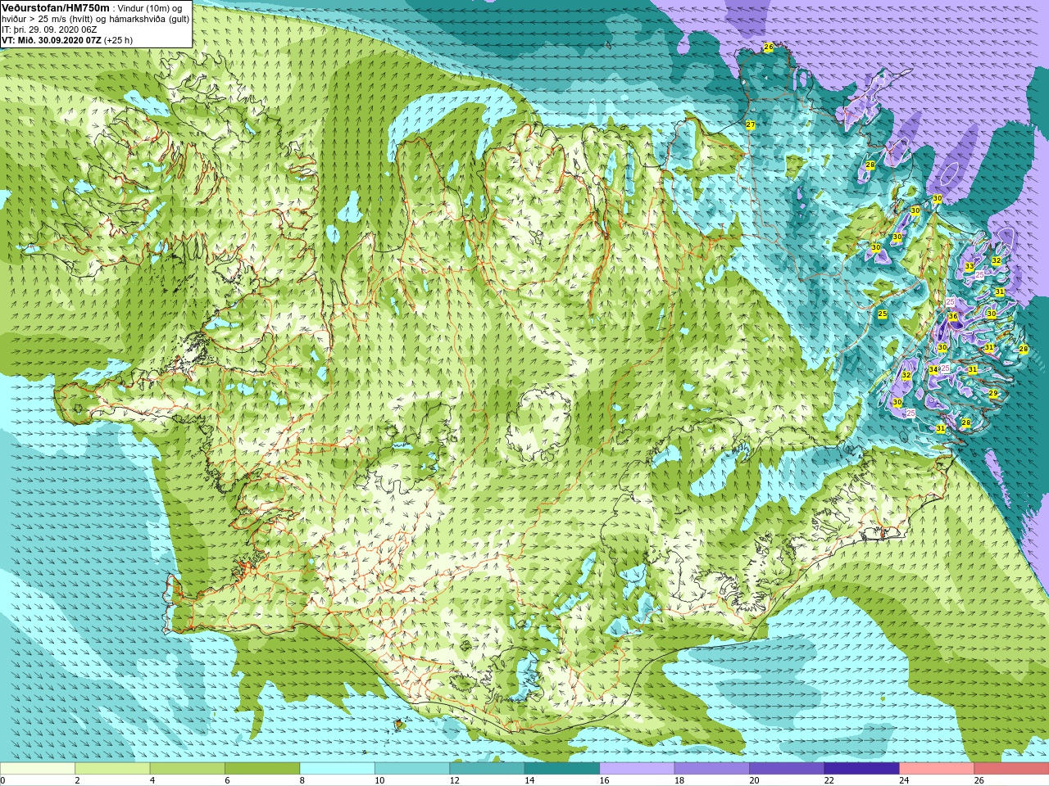Click the legend tick value '12'
The image size is (1049, 786).
455,780
